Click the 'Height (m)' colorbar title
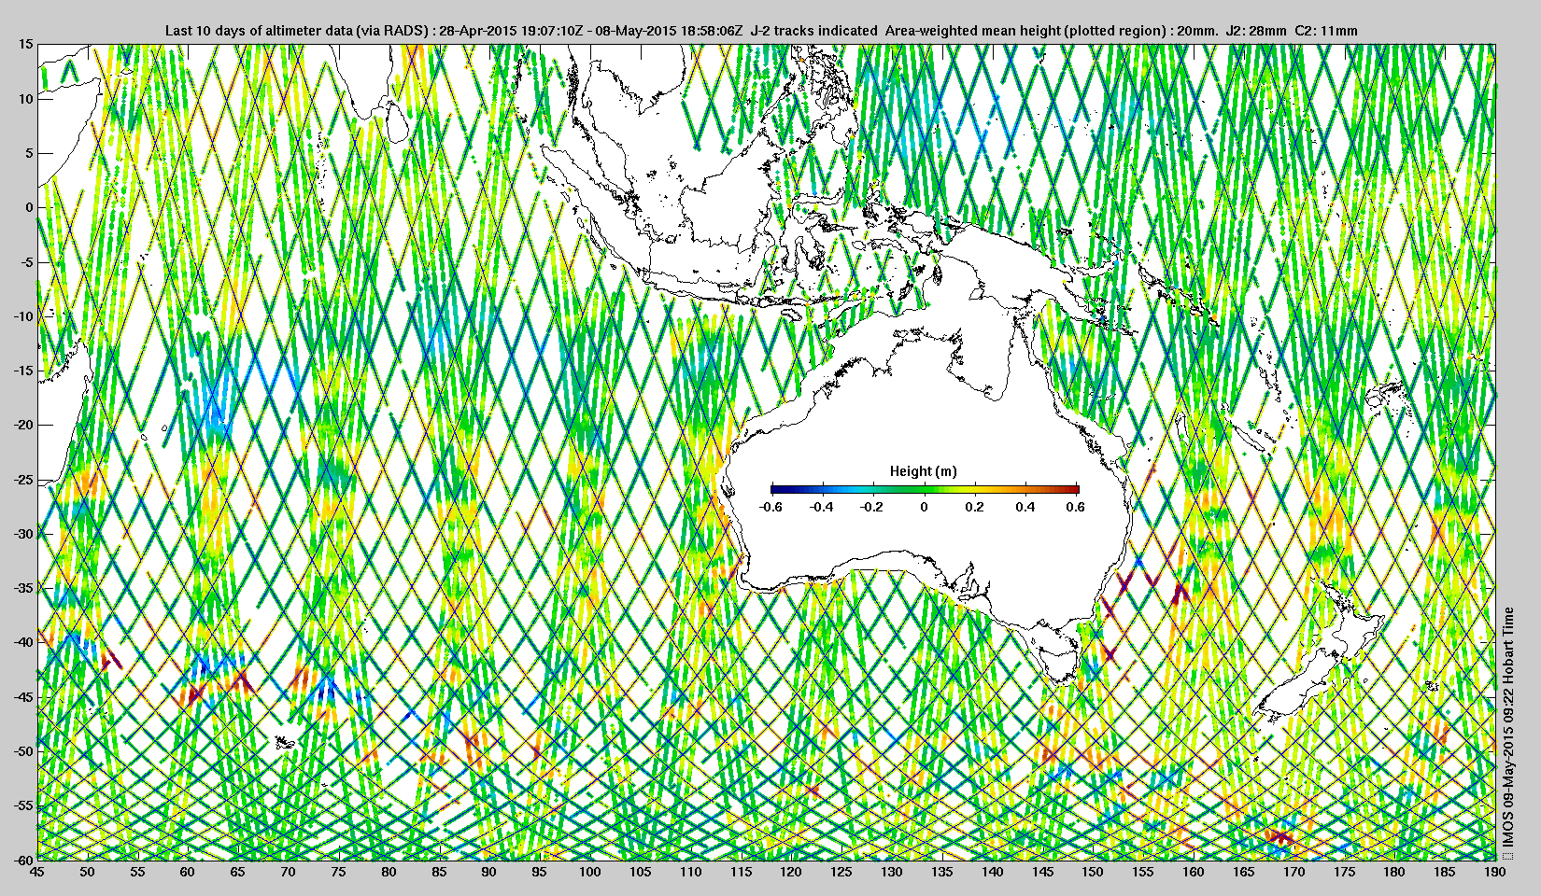The height and width of the screenshot is (896, 1541). click(x=923, y=471)
